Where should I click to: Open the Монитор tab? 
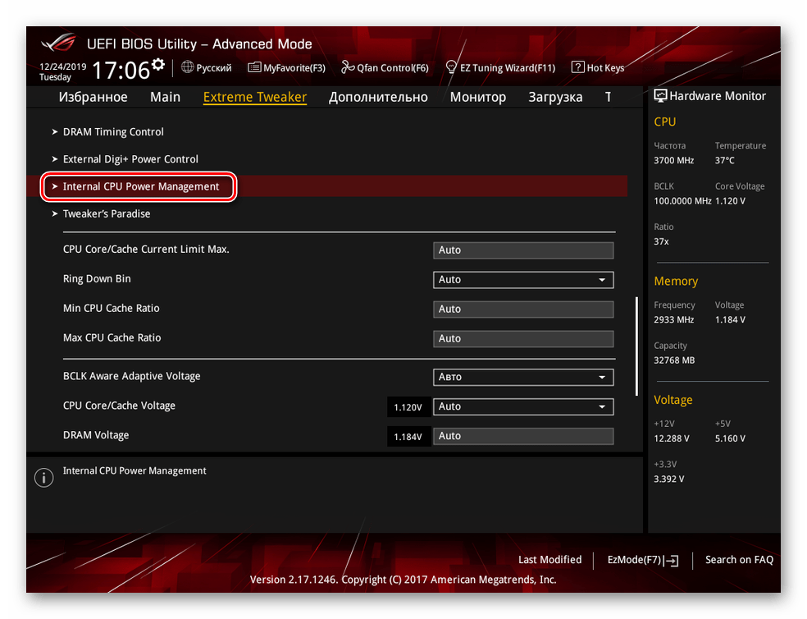[478, 97]
